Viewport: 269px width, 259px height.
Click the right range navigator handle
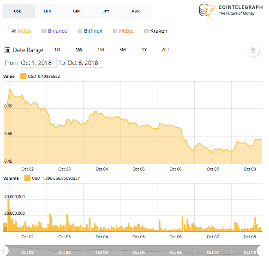(x=261, y=250)
